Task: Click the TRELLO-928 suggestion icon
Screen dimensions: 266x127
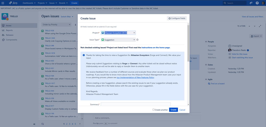Action: [x=42, y=31]
